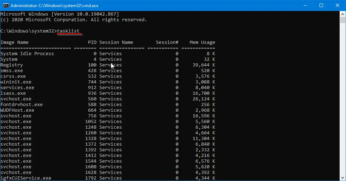This screenshot has height=181, width=346.
Task: Click the Windows version line
Action: pyautogui.click(x=60, y=14)
